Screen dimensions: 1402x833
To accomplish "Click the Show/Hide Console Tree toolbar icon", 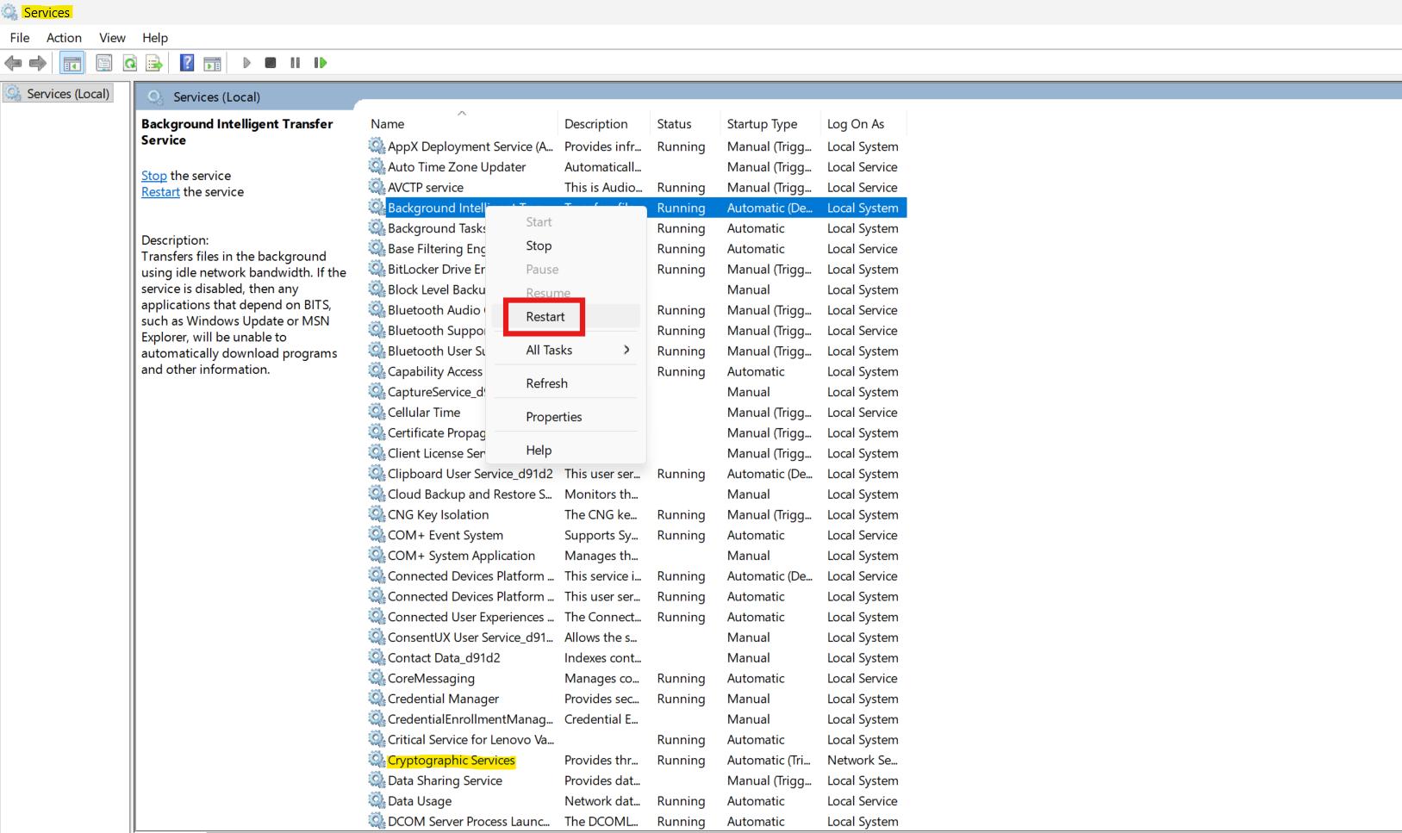I will (72, 63).
